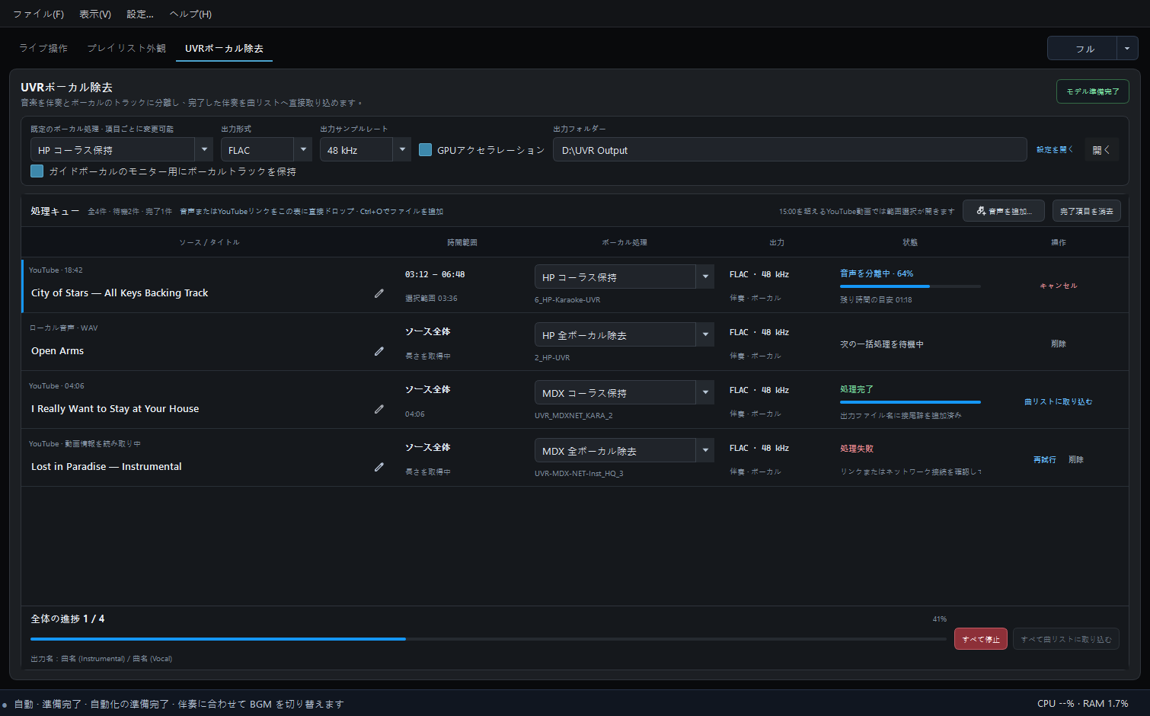The height and width of the screenshot is (716, 1150).
Task: Click the すべて曲リストに取り込む button
Action: (x=1066, y=639)
